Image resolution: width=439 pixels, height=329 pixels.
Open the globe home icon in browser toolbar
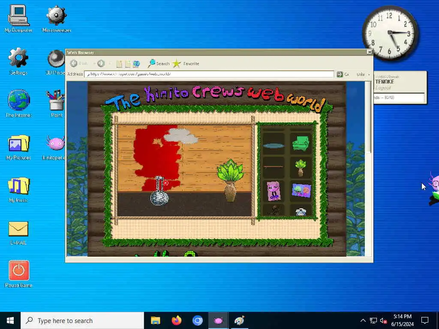click(x=136, y=64)
